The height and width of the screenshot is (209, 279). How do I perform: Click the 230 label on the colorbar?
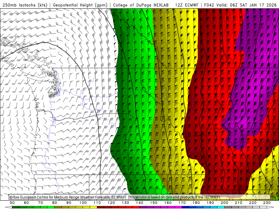click(x=267, y=203)
